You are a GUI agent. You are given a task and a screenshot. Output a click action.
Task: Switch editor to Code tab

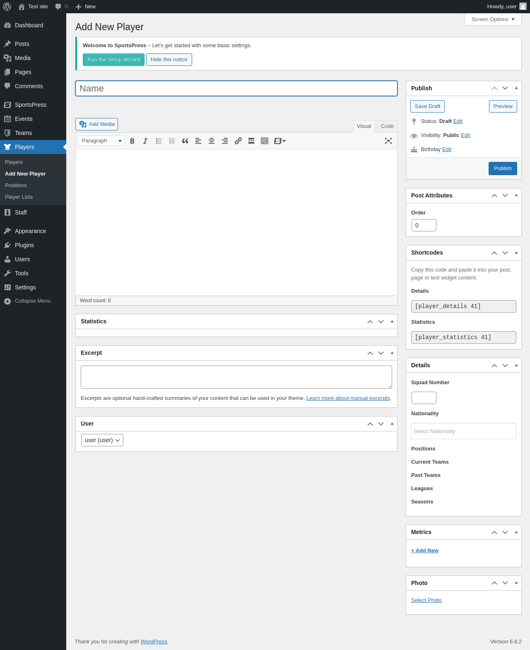point(387,126)
